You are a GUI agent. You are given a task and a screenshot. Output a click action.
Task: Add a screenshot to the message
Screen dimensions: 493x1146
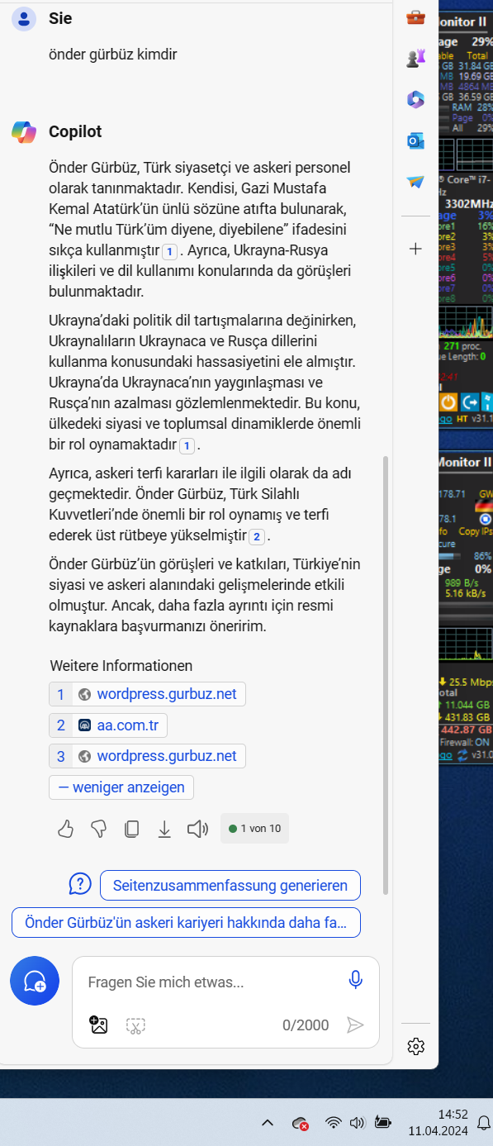pyautogui.click(x=135, y=1025)
